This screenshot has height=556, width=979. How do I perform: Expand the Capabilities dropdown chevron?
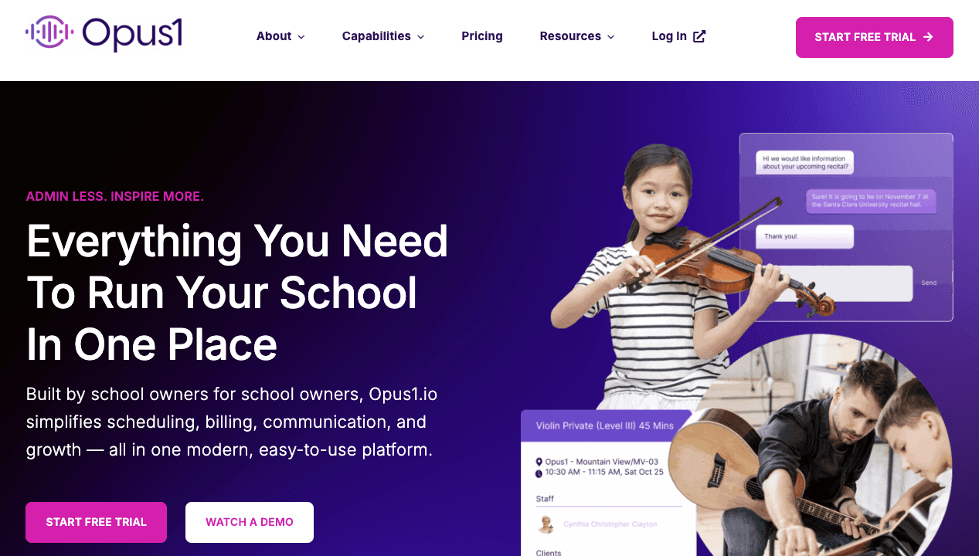point(421,37)
